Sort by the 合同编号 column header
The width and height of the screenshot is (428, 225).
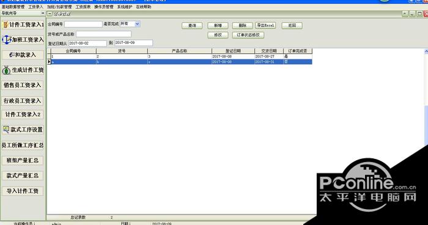coord(73,51)
